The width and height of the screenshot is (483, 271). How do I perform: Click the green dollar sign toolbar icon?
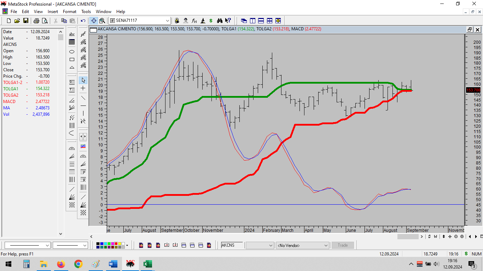coord(211,21)
